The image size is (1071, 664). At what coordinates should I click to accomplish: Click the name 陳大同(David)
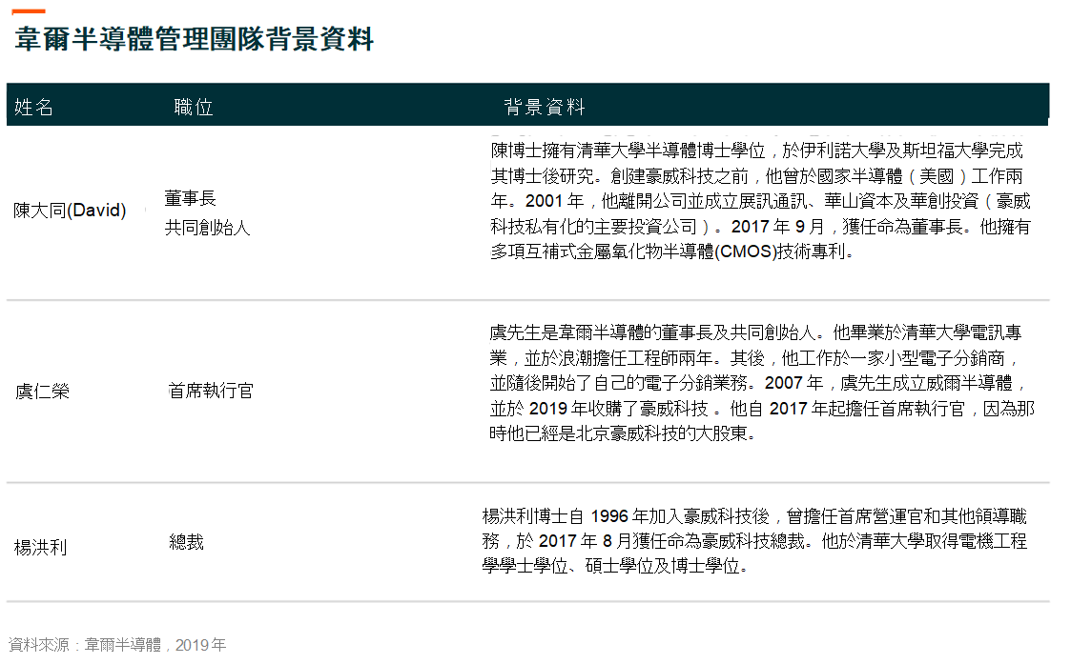[70, 211]
